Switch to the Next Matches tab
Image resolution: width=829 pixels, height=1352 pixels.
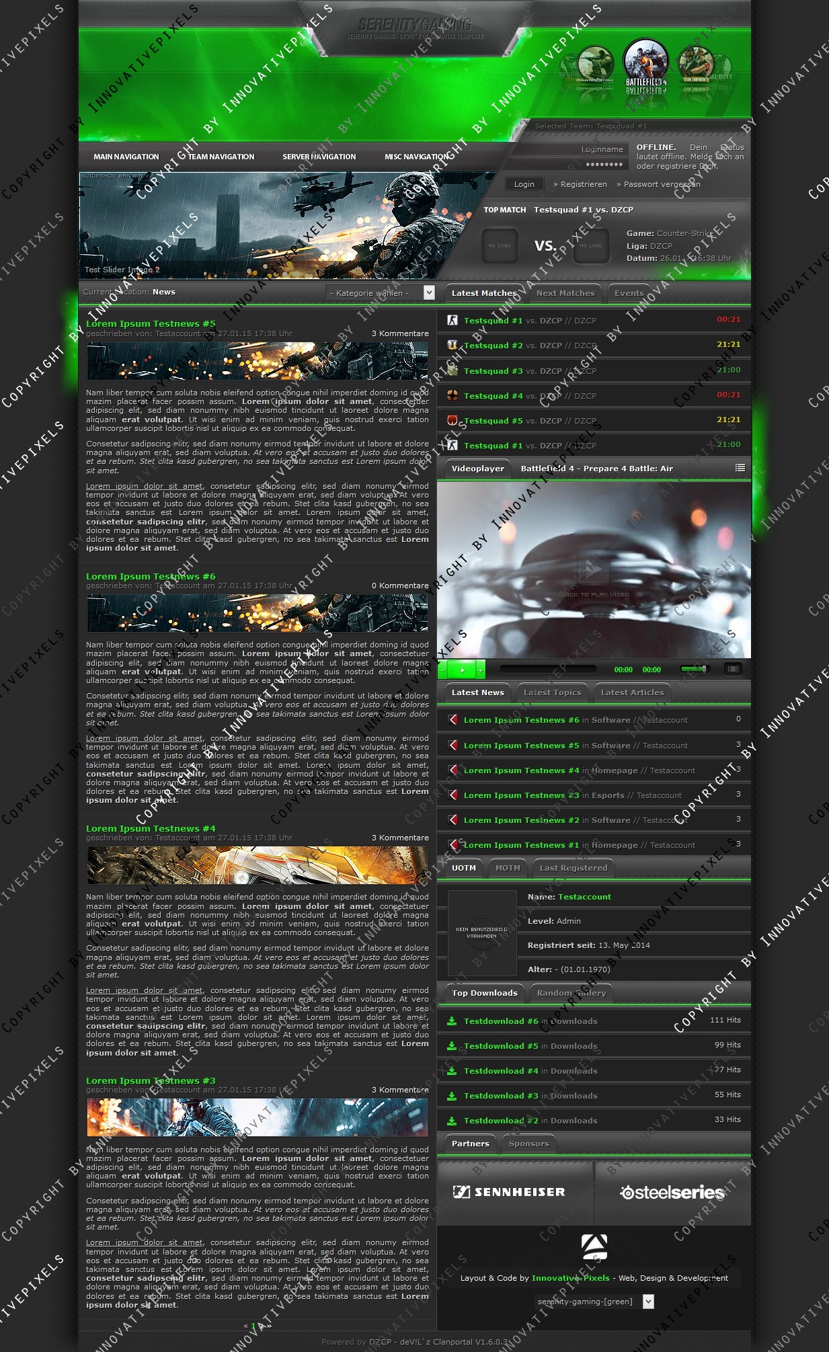click(565, 293)
